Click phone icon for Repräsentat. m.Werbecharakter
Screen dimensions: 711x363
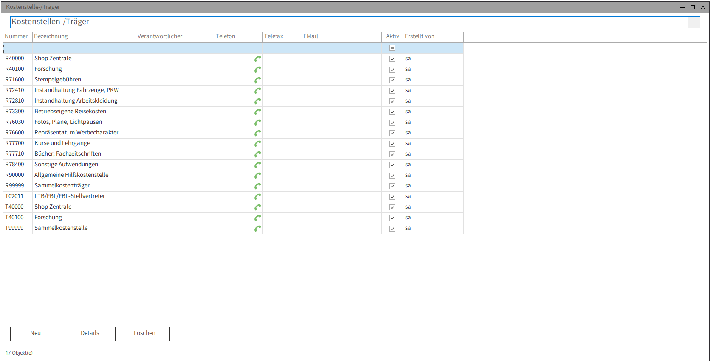(258, 133)
